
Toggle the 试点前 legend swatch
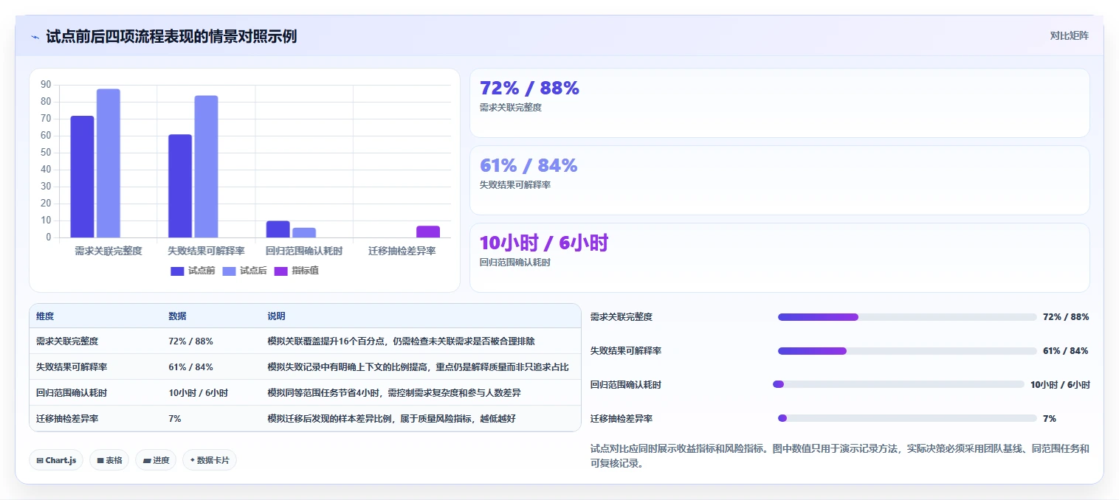[x=177, y=271]
